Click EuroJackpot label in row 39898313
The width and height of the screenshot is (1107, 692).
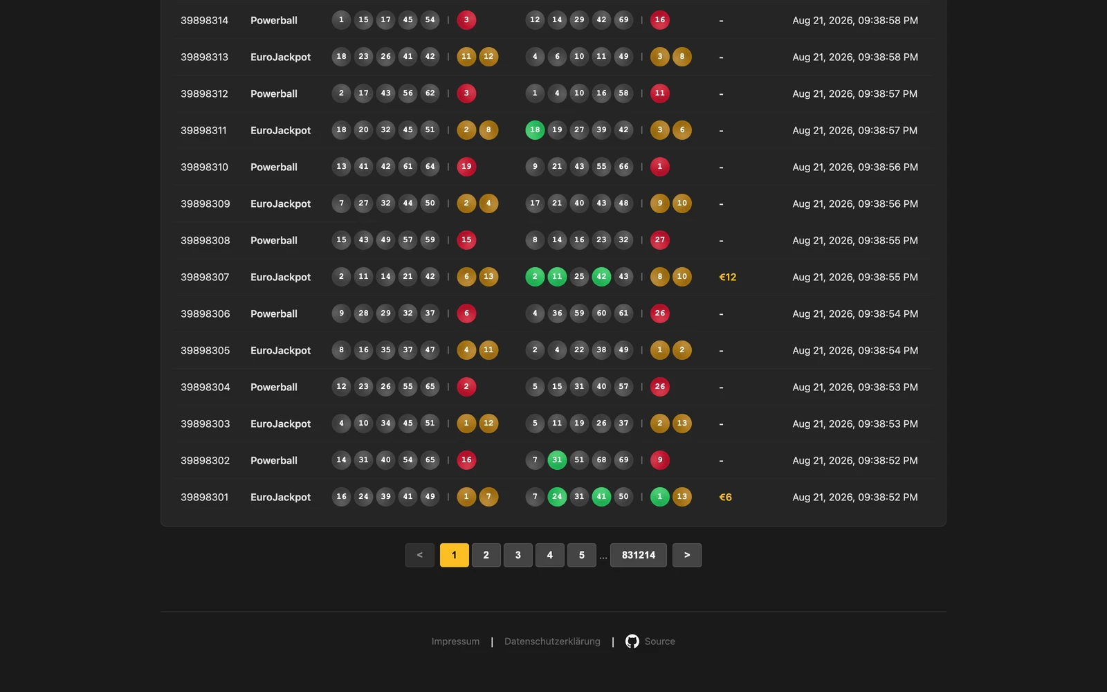point(281,57)
